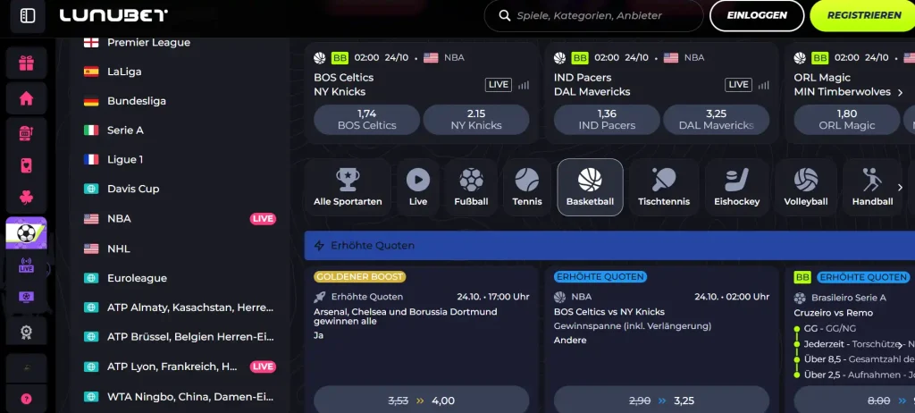915x413 pixels.
Task: Show more sports with the tab-row arrow
Action: (x=900, y=188)
